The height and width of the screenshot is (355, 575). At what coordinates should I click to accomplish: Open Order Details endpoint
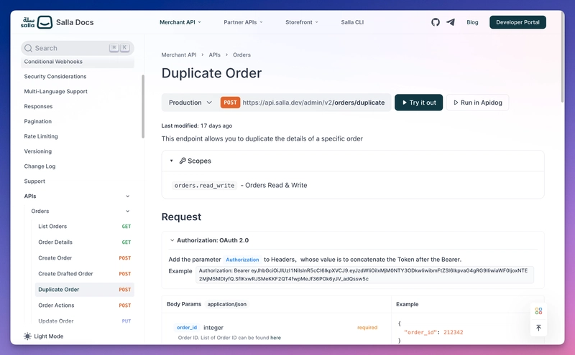pyautogui.click(x=84, y=242)
